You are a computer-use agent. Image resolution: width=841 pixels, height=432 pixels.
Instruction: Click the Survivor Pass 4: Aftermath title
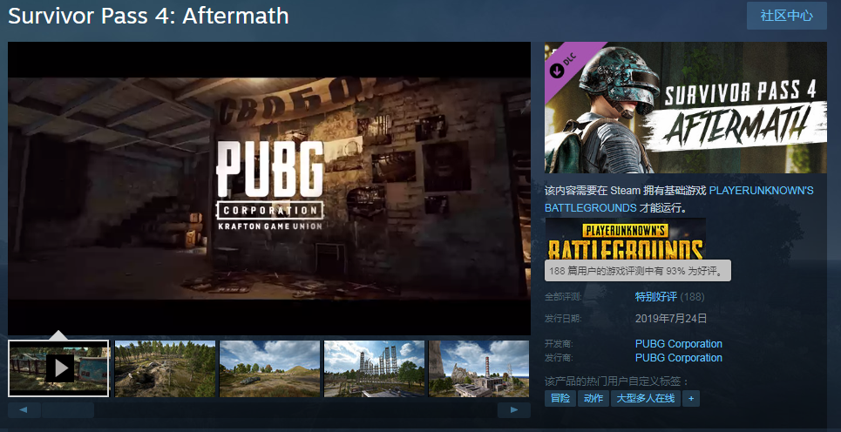pyautogui.click(x=148, y=16)
